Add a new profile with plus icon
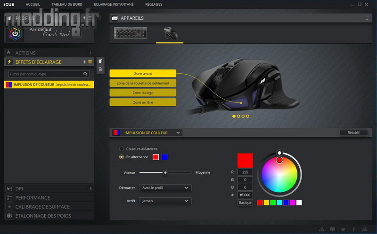Screen dimensions: 377x234 84,18
